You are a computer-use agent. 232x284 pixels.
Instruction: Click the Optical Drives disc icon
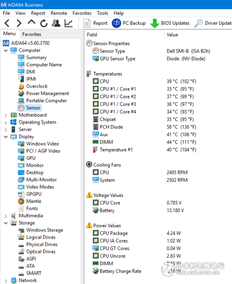click(21, 252)
